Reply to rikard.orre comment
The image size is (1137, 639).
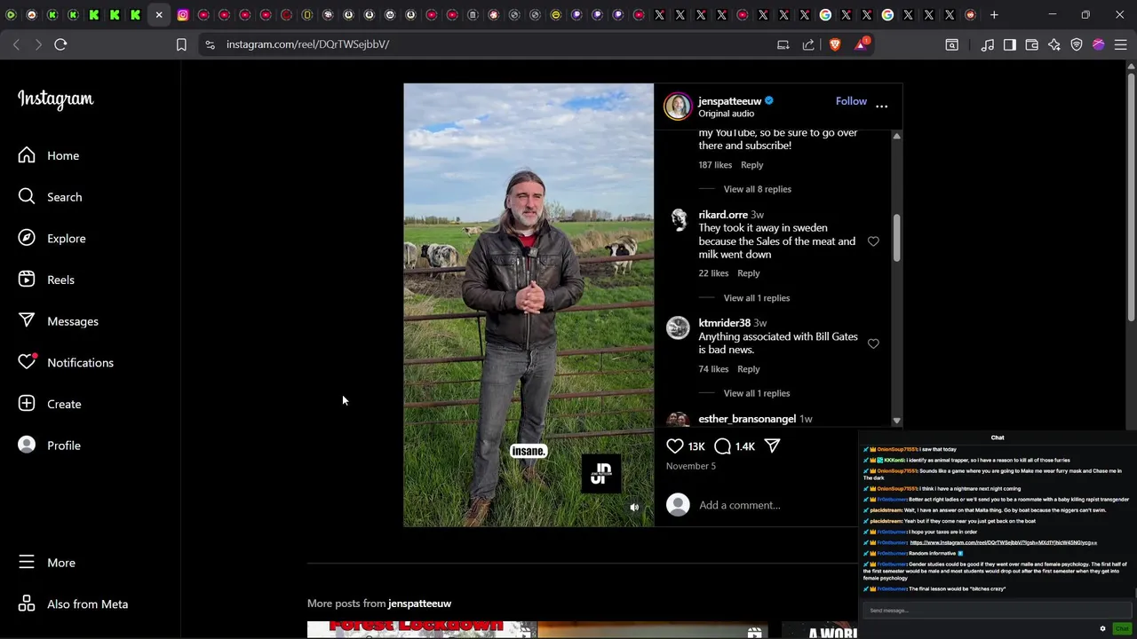(x=748, y=273)
